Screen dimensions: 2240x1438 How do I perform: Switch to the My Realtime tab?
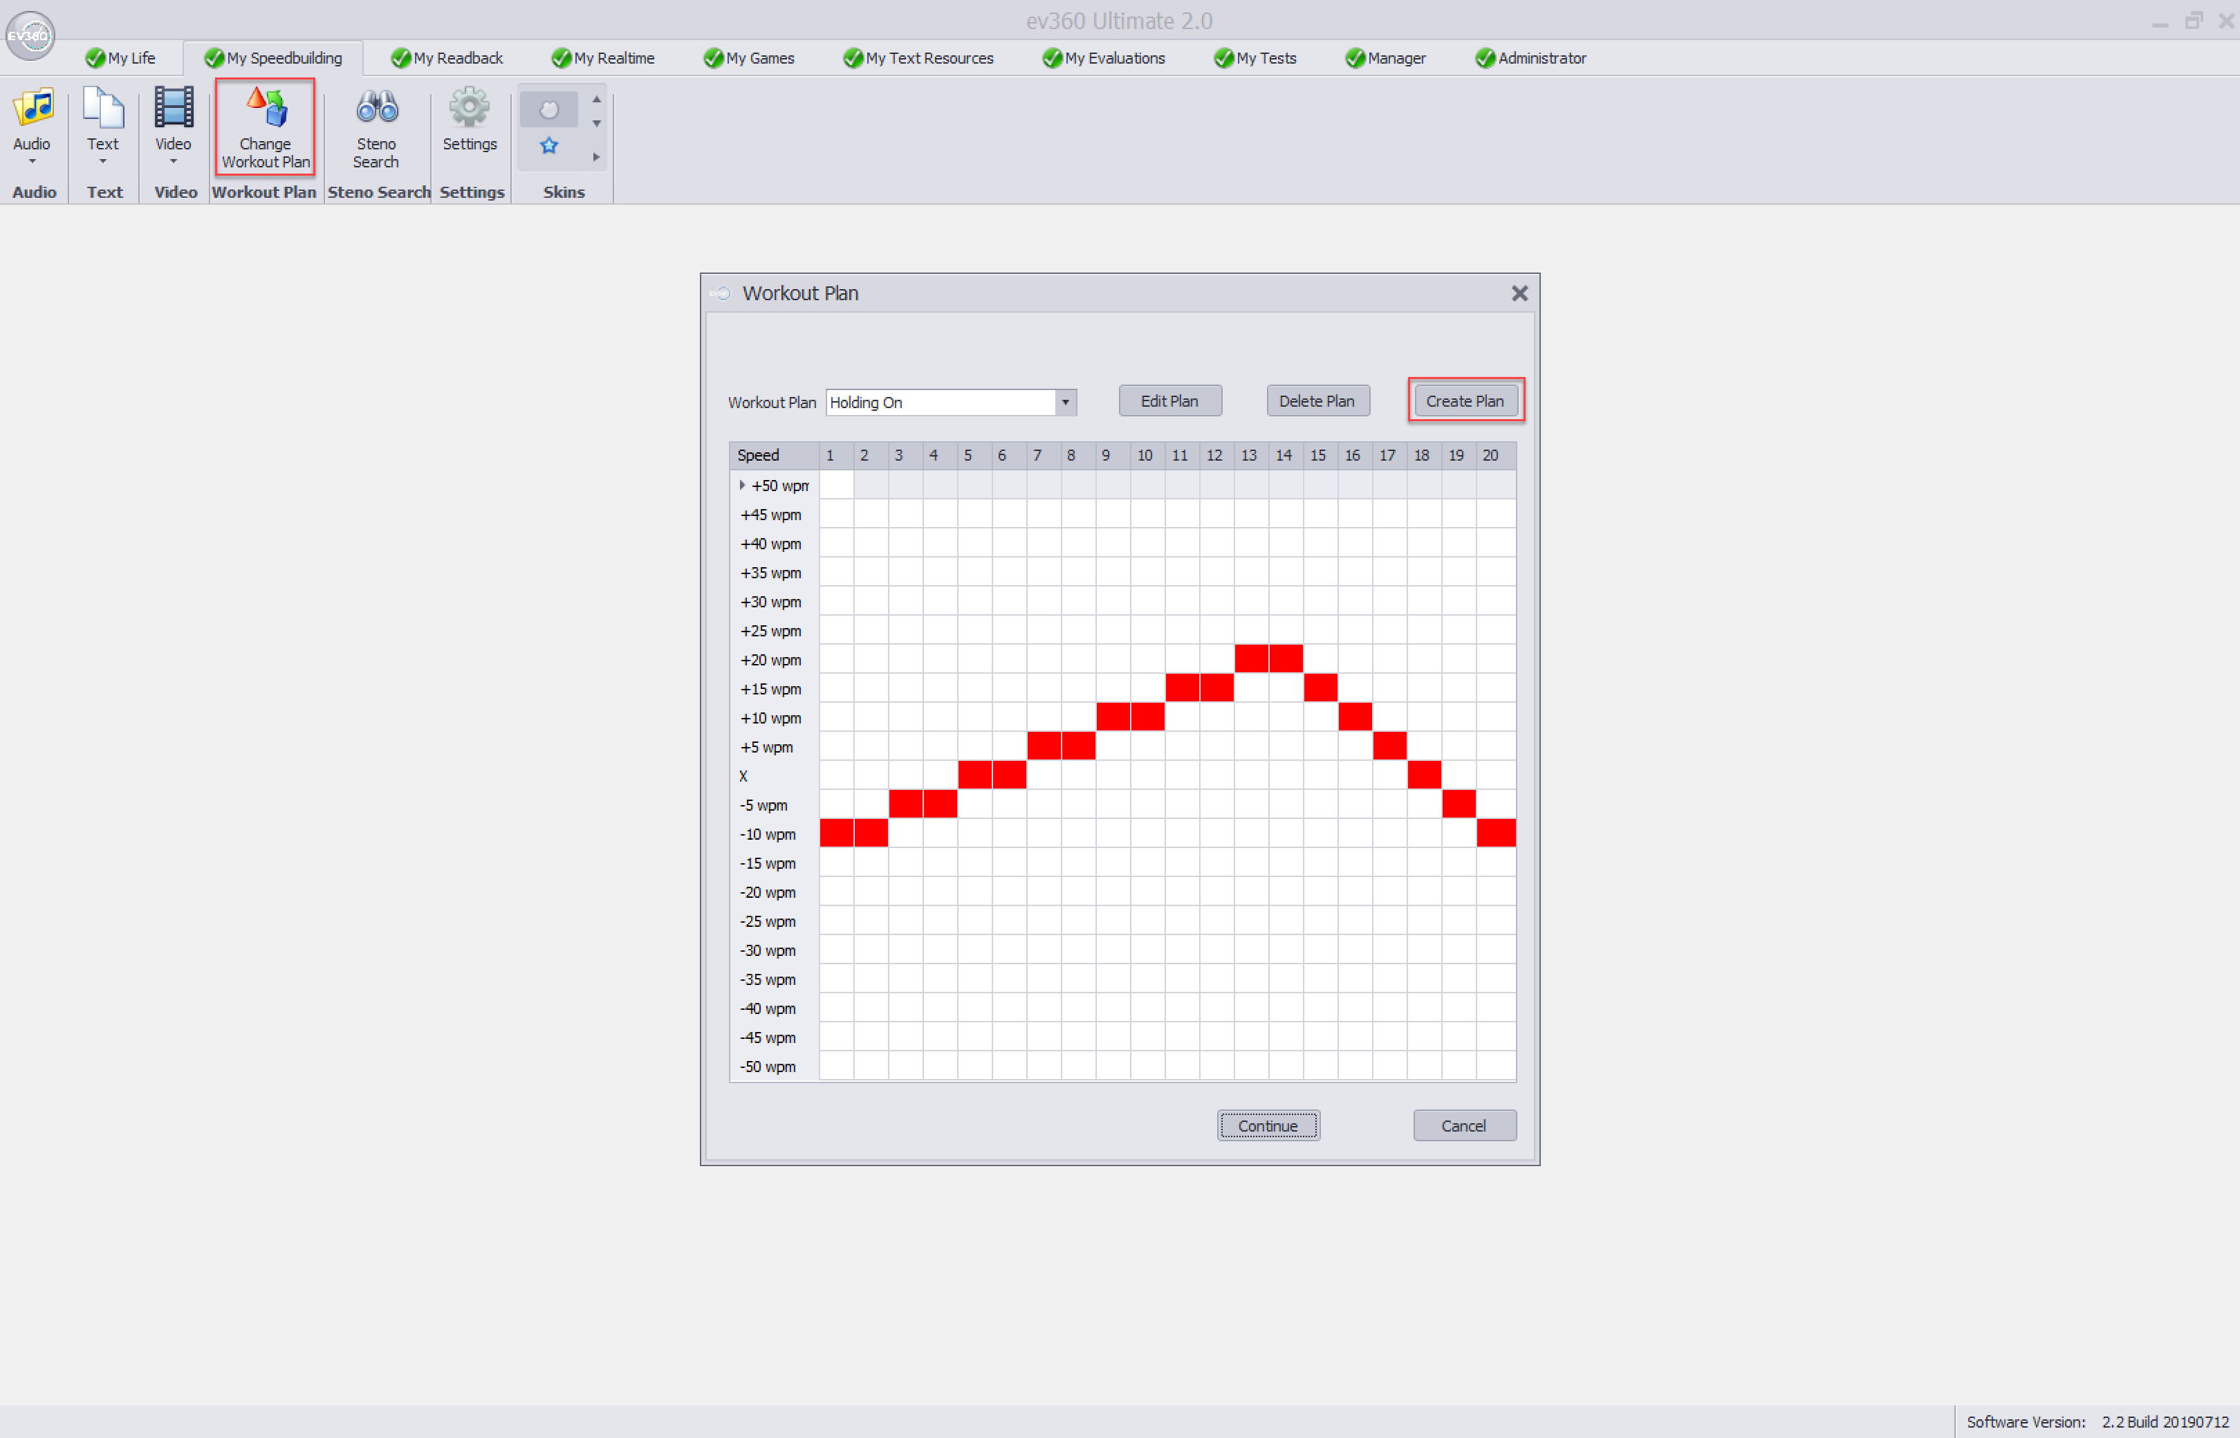[x=603, y=58]
